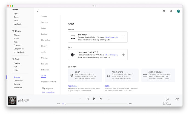Screen dimensions: 189x115
Task: Open Read change log for This Mac
Action: pyautogui.click(x=112, y=37)
